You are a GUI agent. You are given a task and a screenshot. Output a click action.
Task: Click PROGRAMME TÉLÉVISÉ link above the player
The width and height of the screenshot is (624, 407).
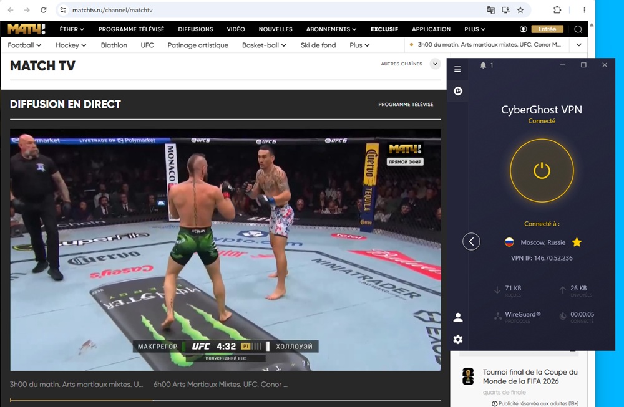click(x=406, y=105)
